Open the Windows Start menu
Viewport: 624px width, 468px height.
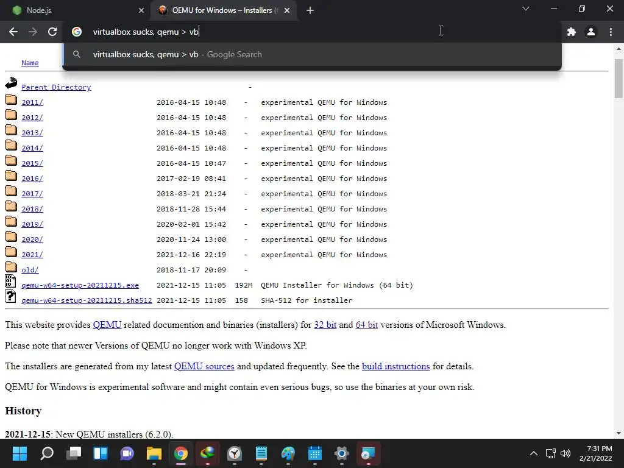point(19,453)
